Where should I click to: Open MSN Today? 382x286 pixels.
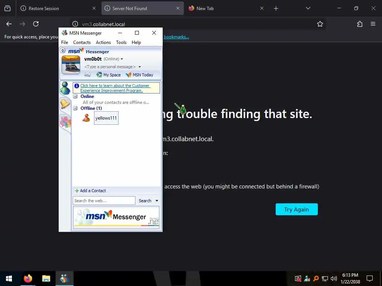(140, 74)
